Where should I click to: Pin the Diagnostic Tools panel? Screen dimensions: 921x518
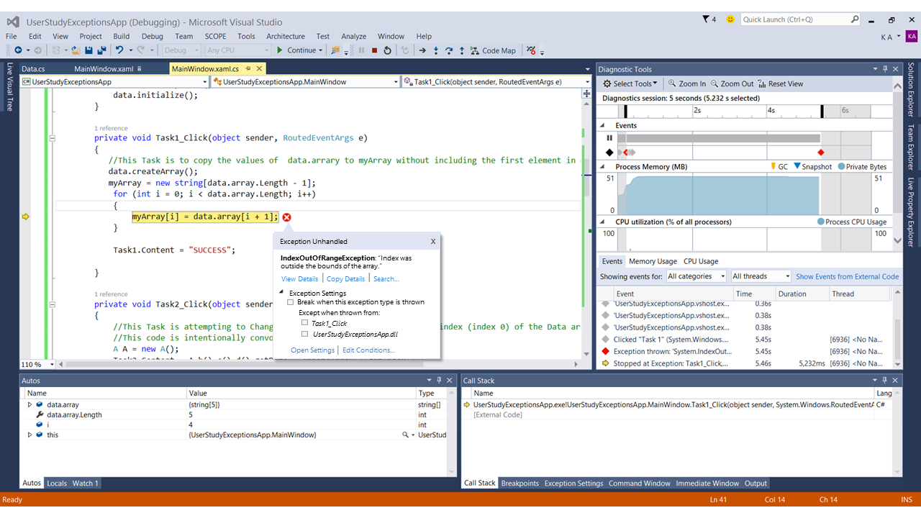pyautogui.click(x=884, y=69)
